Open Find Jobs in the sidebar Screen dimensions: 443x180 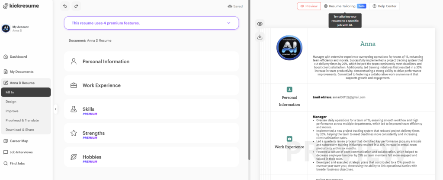tap(17, 163)
